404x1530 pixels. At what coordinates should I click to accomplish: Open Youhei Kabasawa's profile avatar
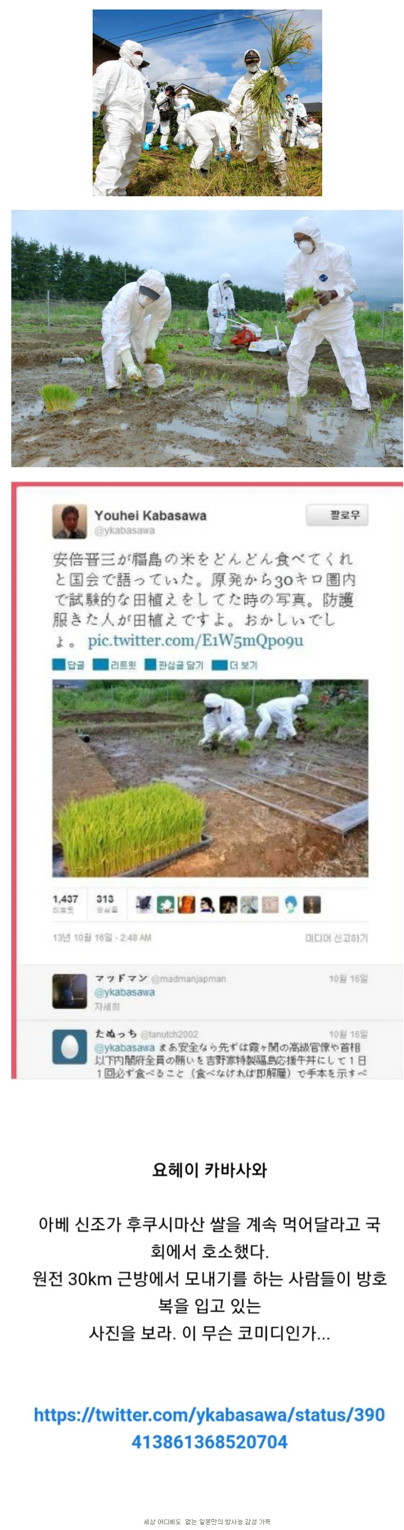(x=70, y=521)
